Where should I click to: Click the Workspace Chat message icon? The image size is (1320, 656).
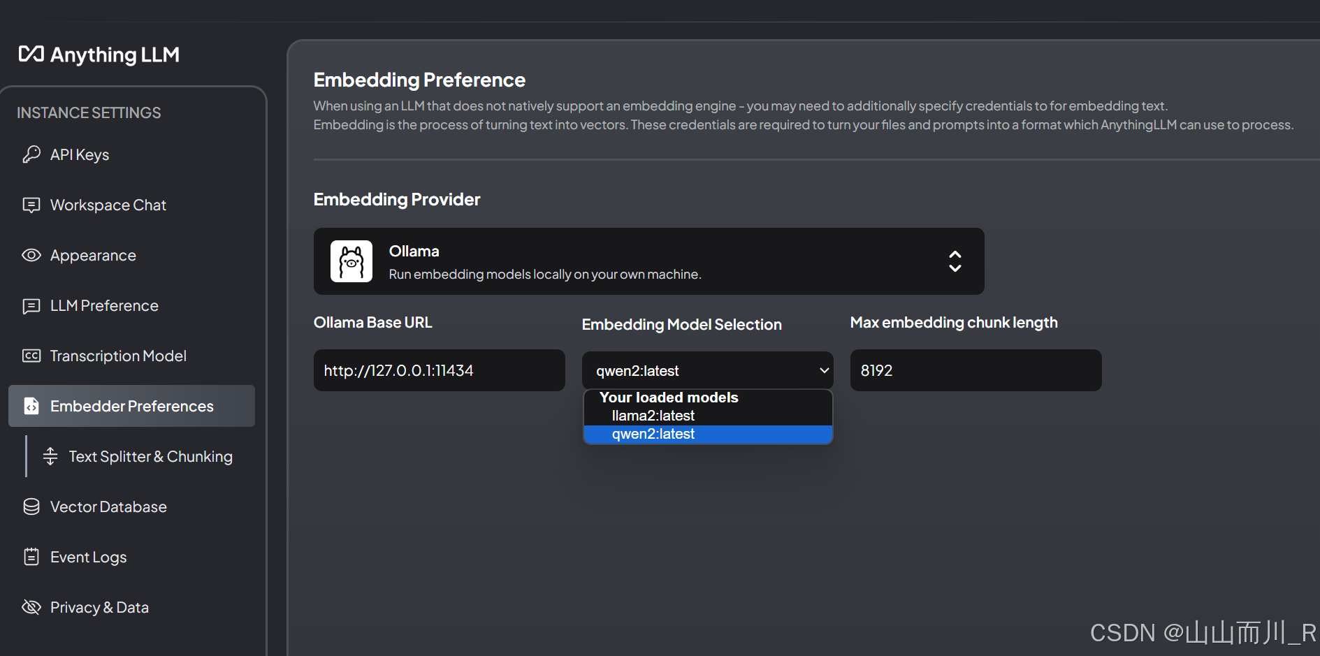pos(31,205)
